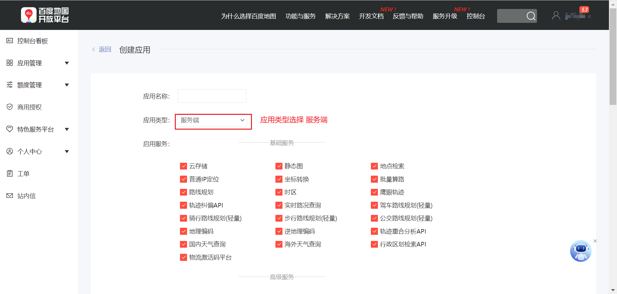
Task: Uncheck the 云存储 checkbox
Action: [183, 166]
